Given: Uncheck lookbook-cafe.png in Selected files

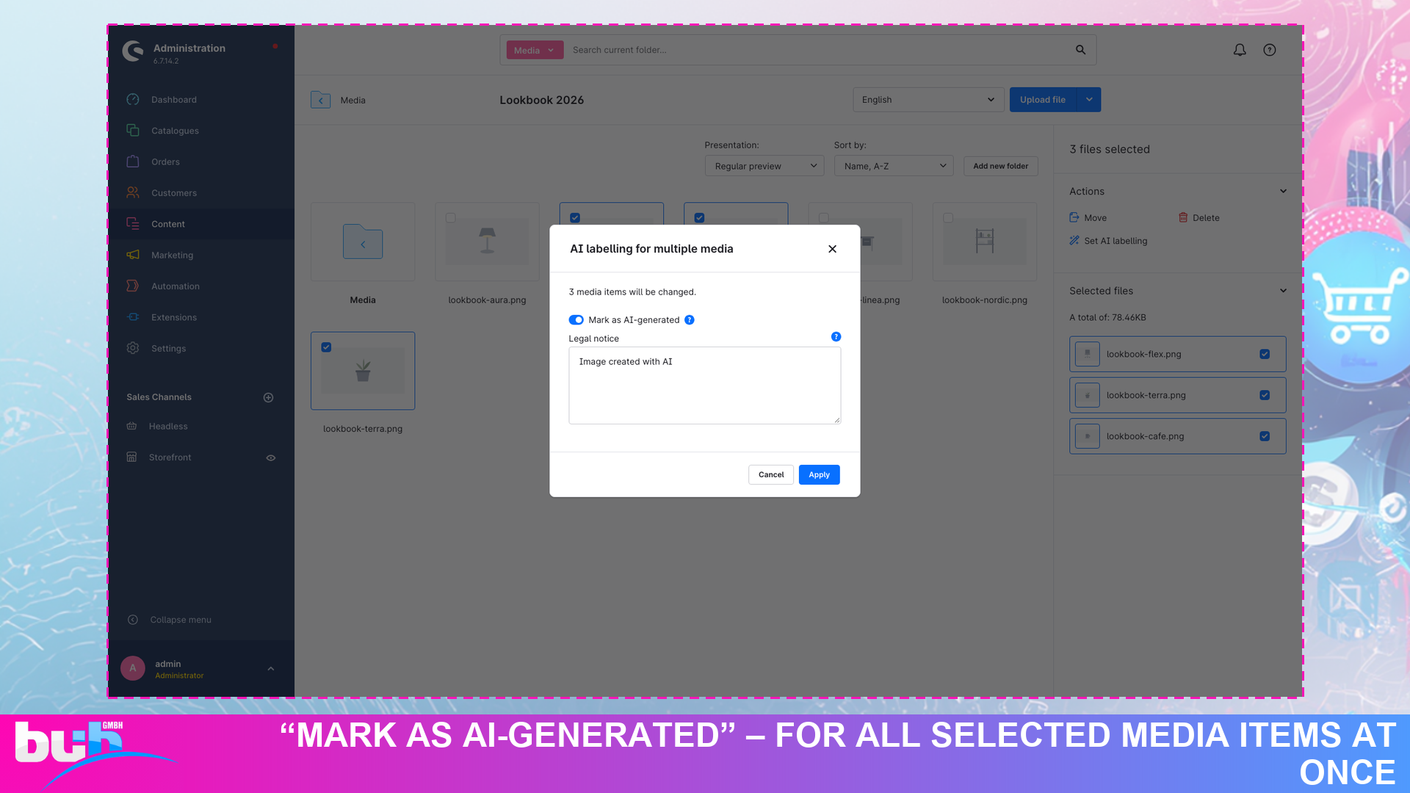Looking at the screenshot, I should [x=1265, y=436].
